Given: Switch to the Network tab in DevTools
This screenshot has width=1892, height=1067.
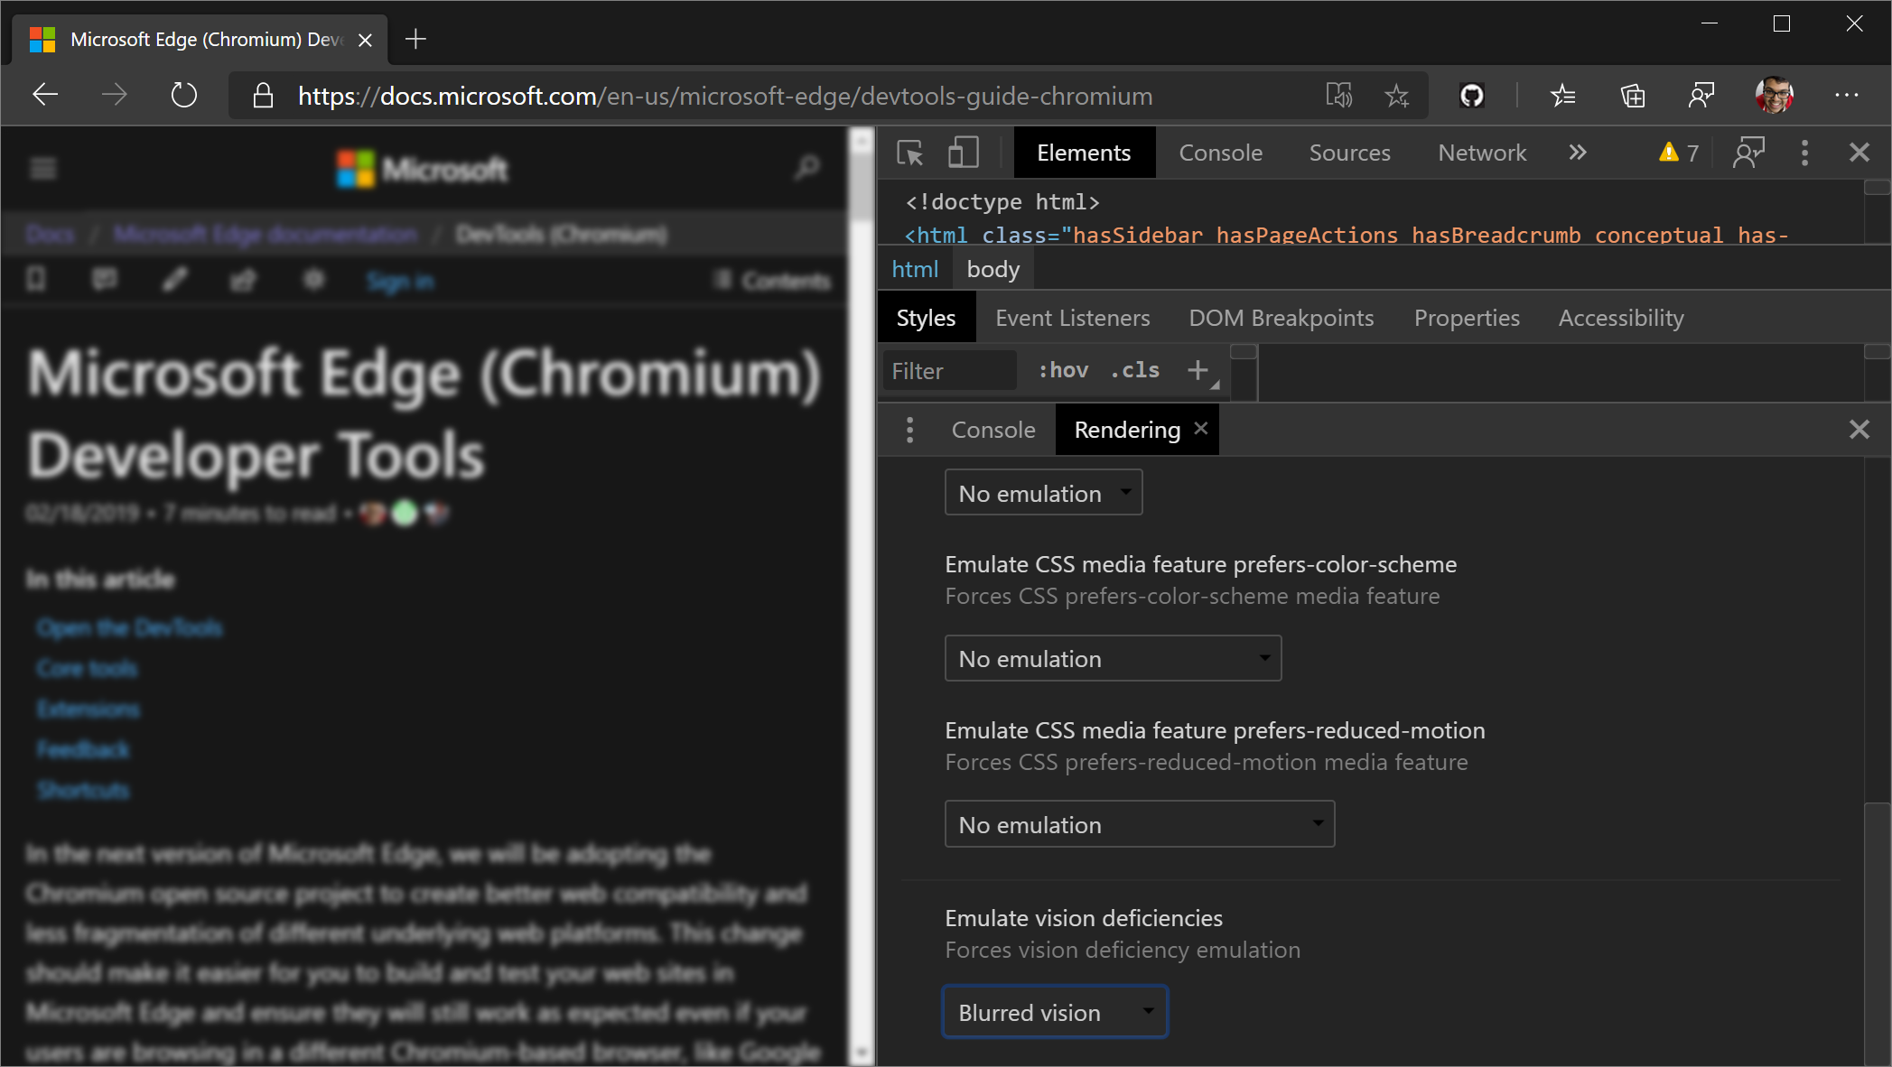Looking at the screenshot, I should click(1481, 153).
